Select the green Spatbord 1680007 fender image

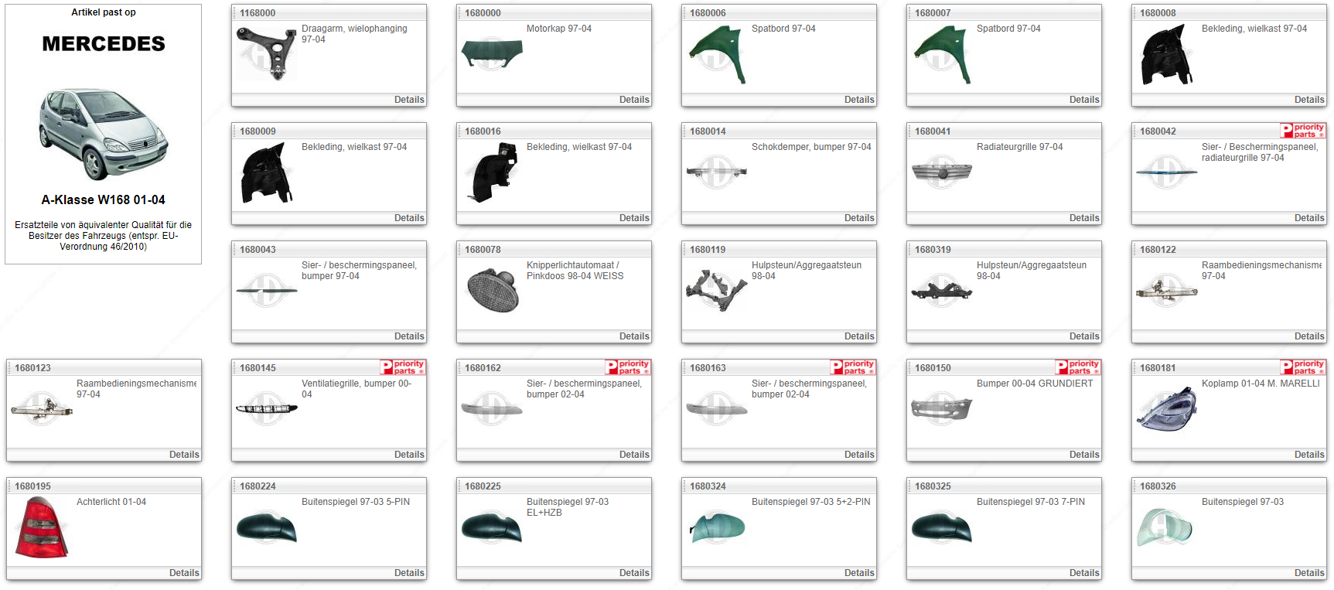coord(942,54)
